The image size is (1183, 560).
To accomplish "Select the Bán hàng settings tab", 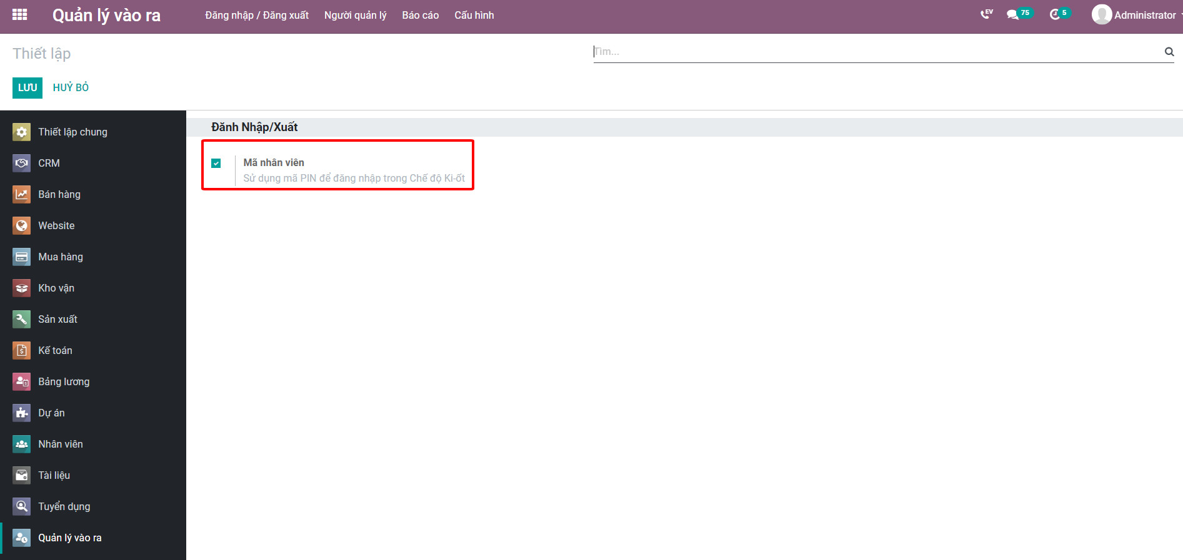I will click(x=93, y=194).
